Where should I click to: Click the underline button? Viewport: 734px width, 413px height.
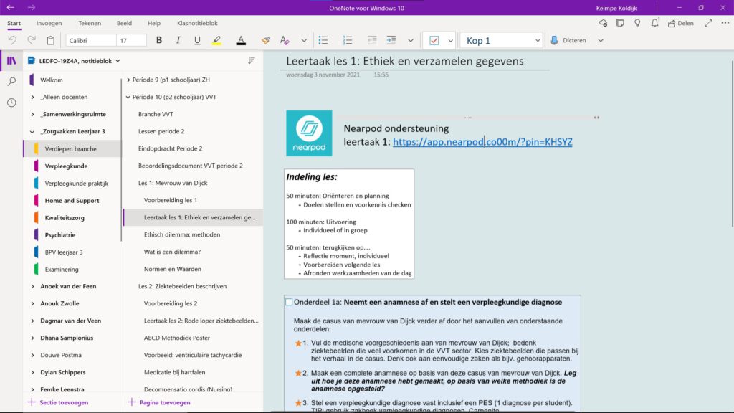197,40
